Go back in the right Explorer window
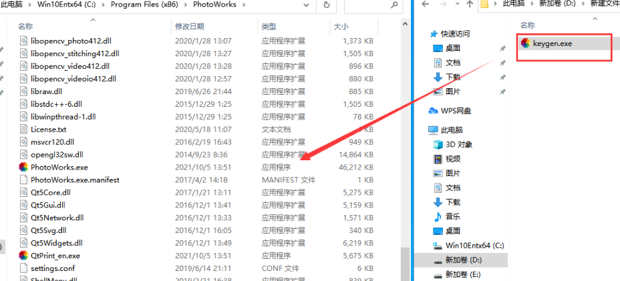Screen dimensions: 620x281 [x=426, y=4]
